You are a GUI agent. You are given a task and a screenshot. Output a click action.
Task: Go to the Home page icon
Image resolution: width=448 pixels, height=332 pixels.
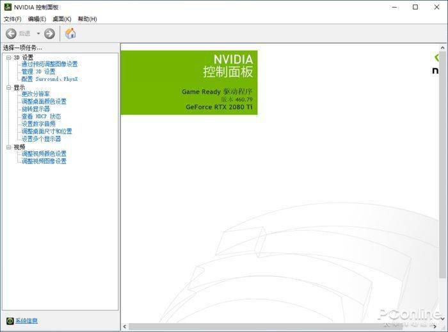click(70, 33)
